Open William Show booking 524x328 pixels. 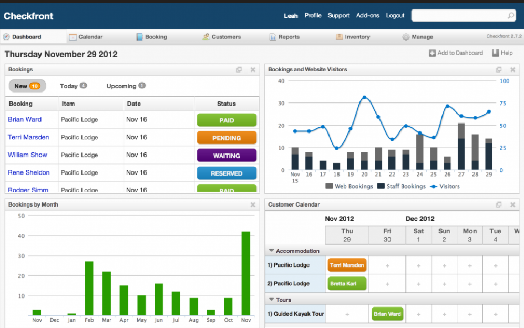(x=27, y=155)
